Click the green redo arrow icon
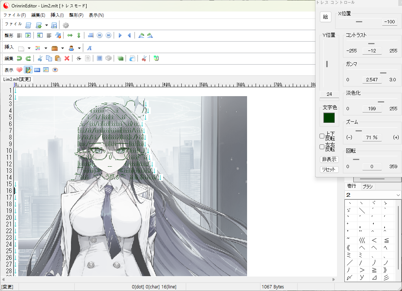The image size is (402, 291). (28, 58)
